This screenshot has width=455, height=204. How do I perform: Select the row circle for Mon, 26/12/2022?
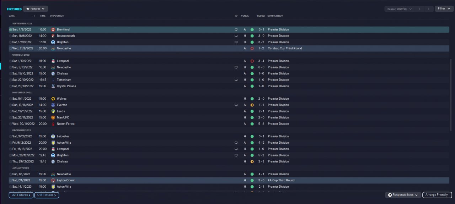click(x=10, y=155)
